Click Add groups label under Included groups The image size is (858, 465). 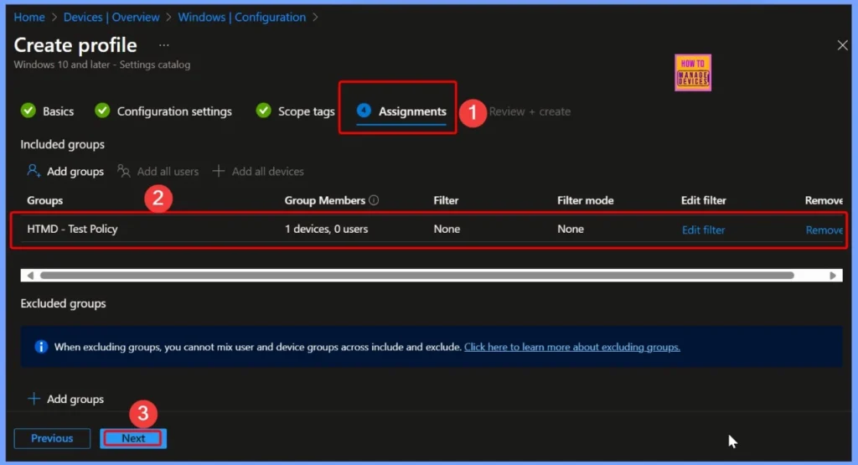pos(75,171)
